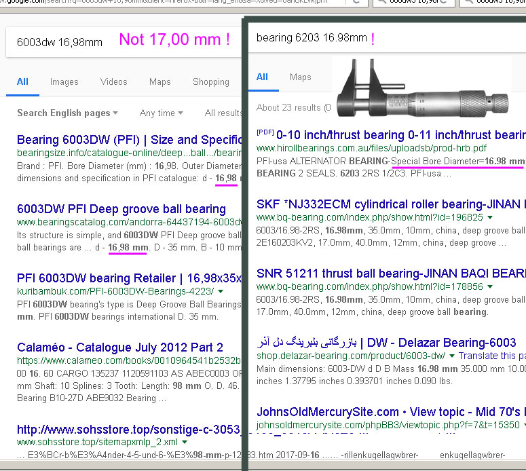This screenshot has width=526, height=471.
Task: Expand the arrow beside bq-bearing.com id=196825 URL
Action: point(490,217)
